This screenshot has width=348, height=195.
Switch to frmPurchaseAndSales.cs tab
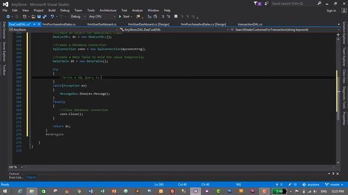point(59,24)
